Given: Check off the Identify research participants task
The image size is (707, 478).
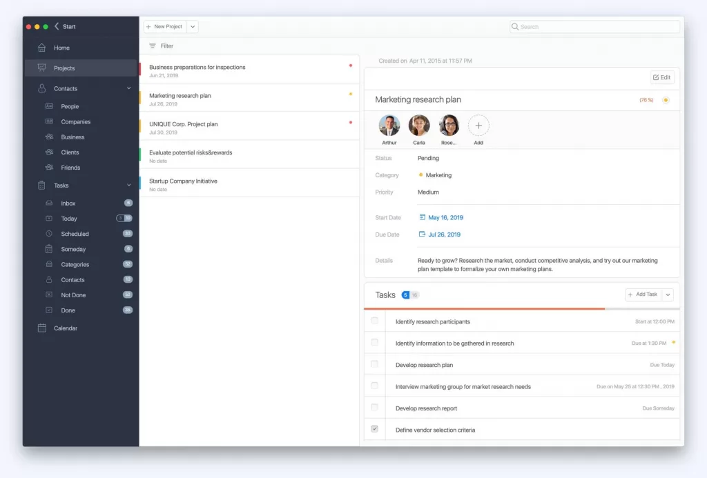Looking at the screenshot, I should [x=374, y=321].
